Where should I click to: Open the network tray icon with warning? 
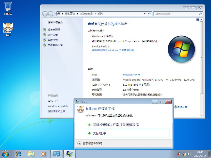(x=184, y=154)
